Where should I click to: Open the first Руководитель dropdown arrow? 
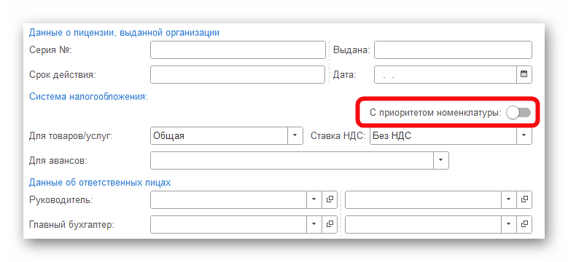coord(314,199)
